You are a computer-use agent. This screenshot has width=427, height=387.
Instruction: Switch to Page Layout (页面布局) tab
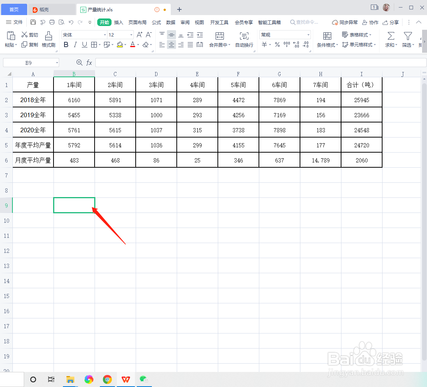click(138, 22)
